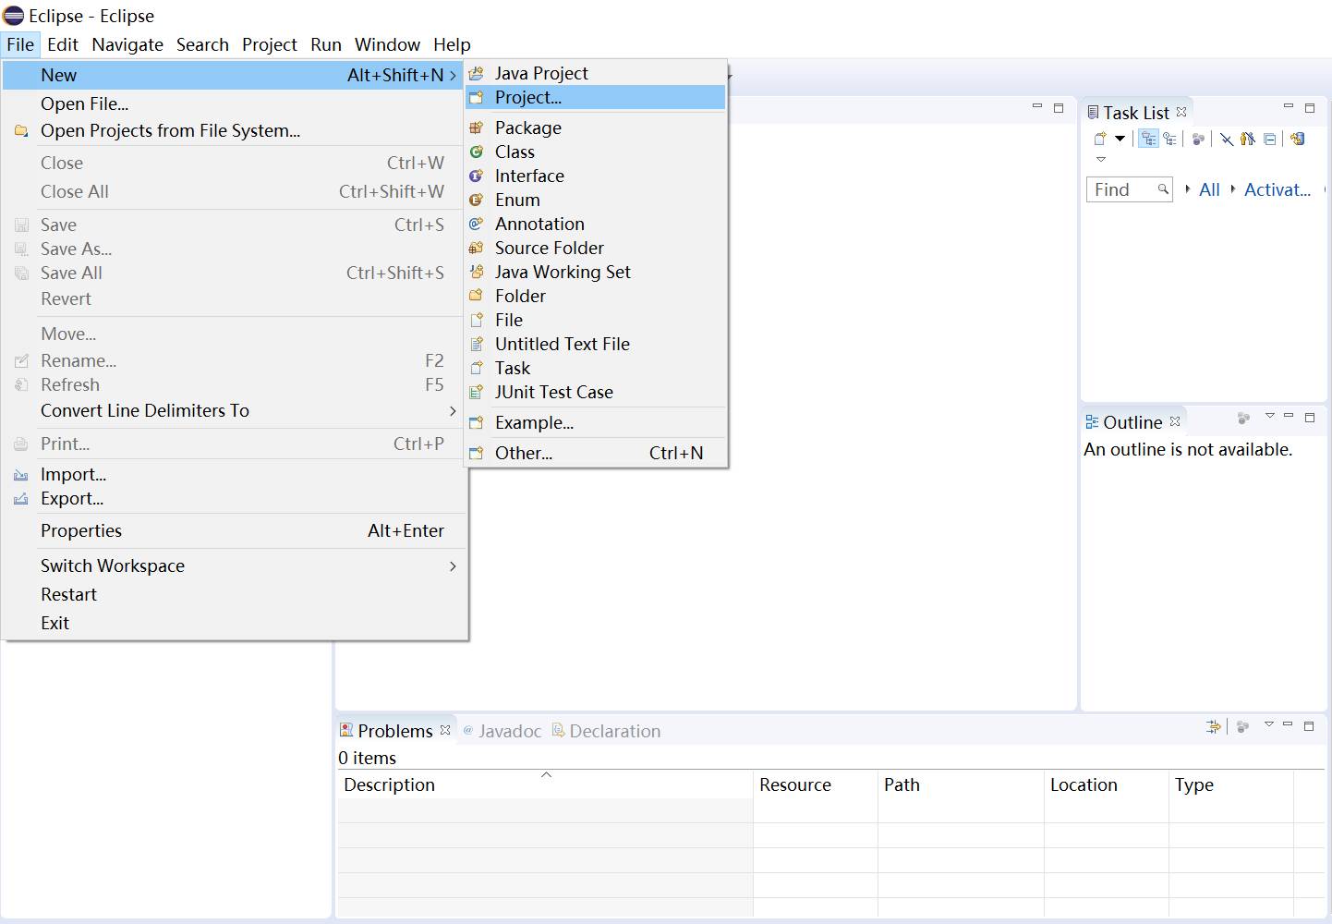Click the All working set link
This screenshot has height=924, width=1332.
coord(1209,189)
